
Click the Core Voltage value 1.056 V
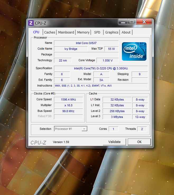(108, 60)
